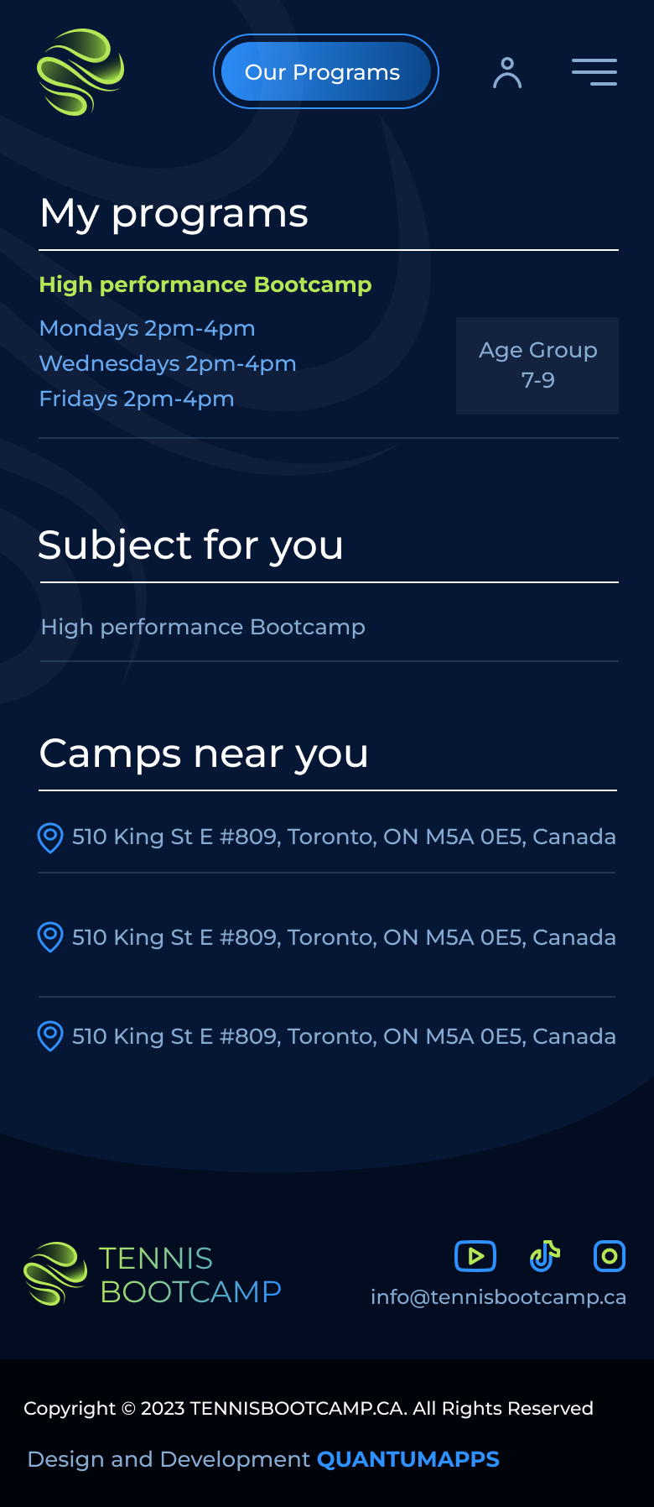Click the info@tennisbootcamp.ca email link
Image resolution: width=654 pixels, height=1507 pixels.
pyautogui.click(x=498, y=1297)
